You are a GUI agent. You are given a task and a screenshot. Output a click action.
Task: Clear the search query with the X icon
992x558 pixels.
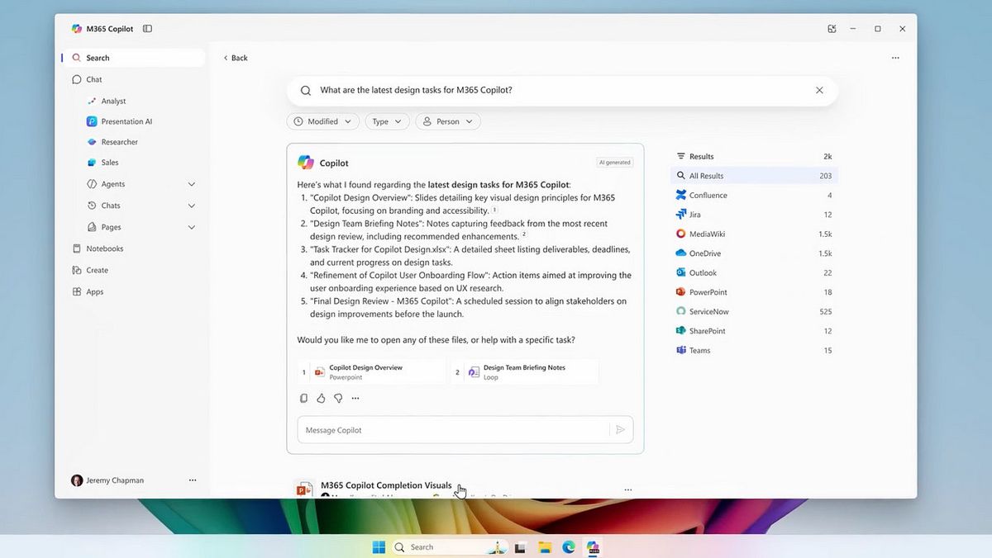[819, 91]
